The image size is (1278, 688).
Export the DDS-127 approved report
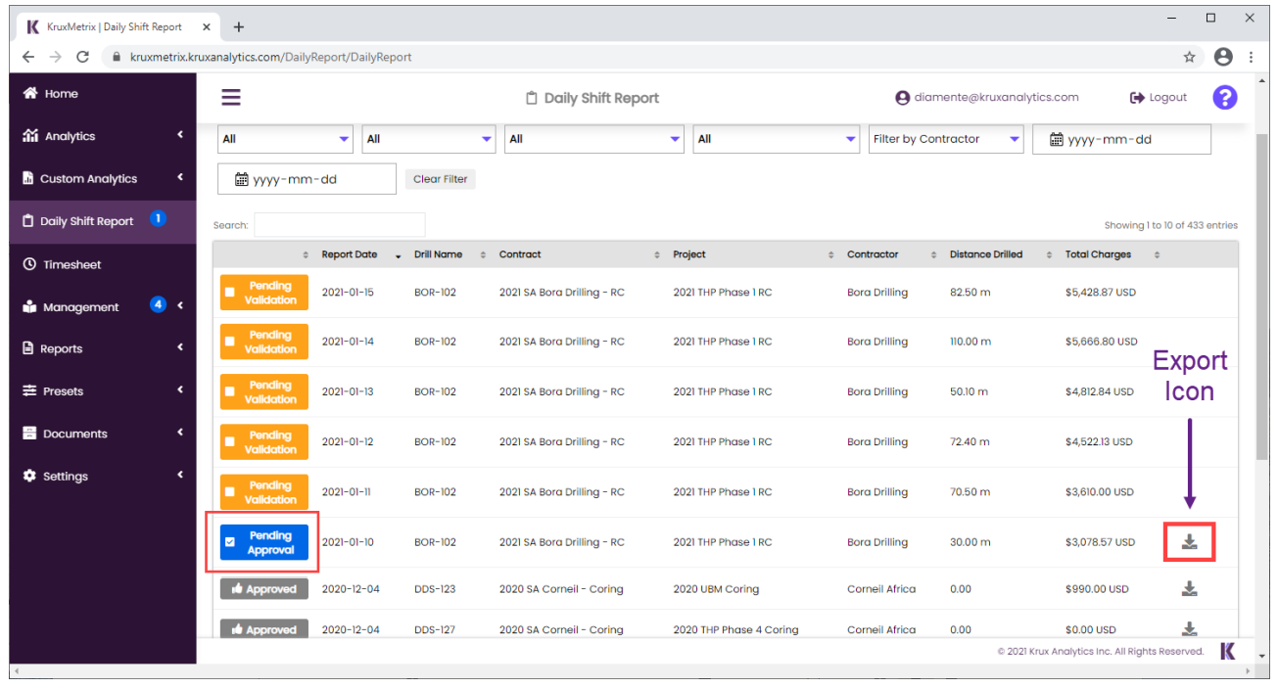[1189, 629]
